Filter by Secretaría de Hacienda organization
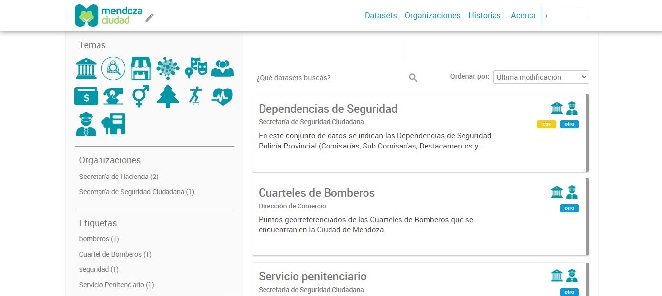The height and width of the screenshot is (296, 662). pyautogui.click(x=119, y=177)
